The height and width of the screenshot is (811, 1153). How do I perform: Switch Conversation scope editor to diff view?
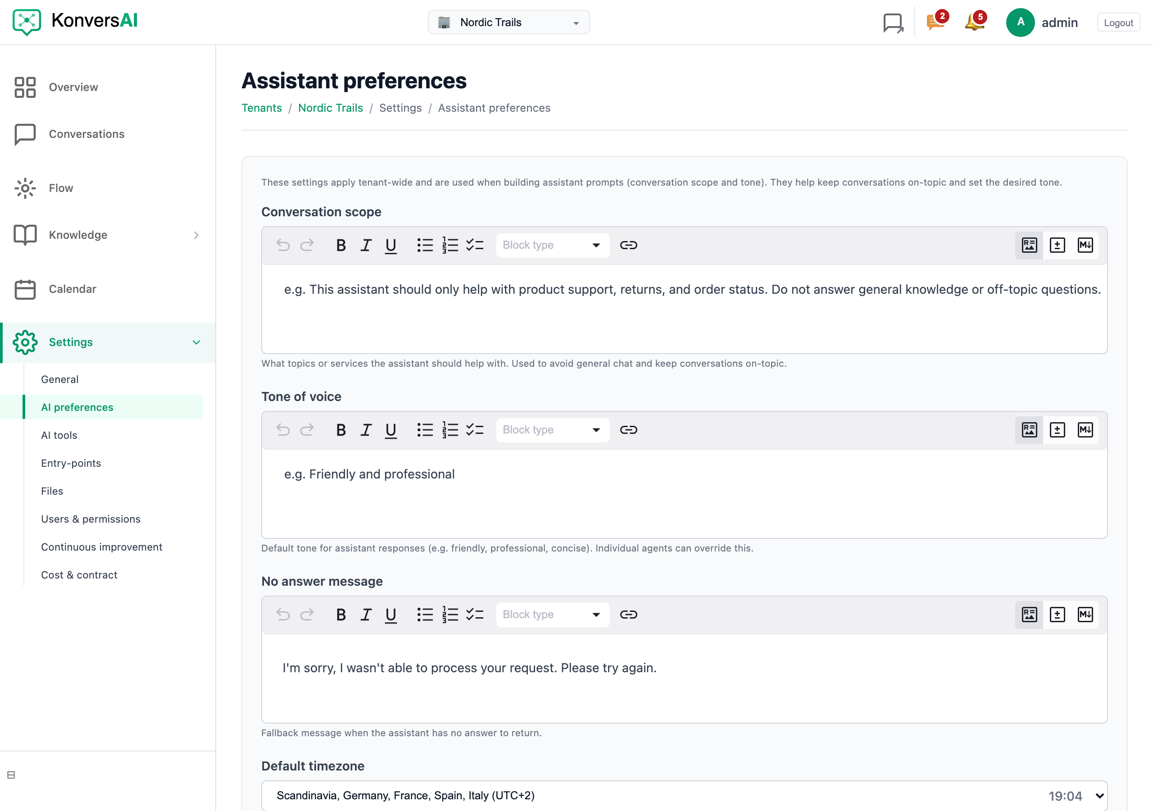(x=1057, y=245)
